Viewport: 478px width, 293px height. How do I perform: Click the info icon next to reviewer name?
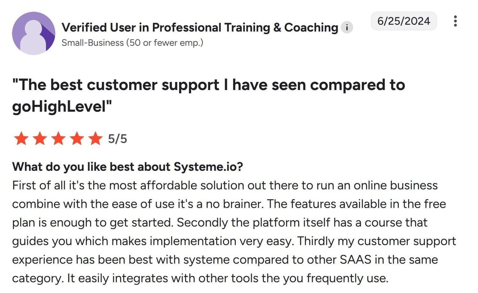[x=347, y=27]
